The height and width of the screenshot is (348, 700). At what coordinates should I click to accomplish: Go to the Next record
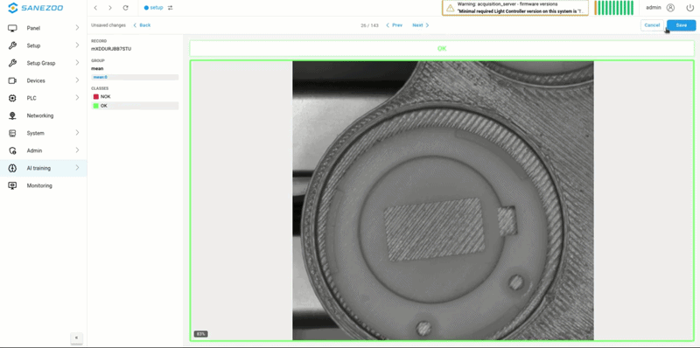click(421, 25)
